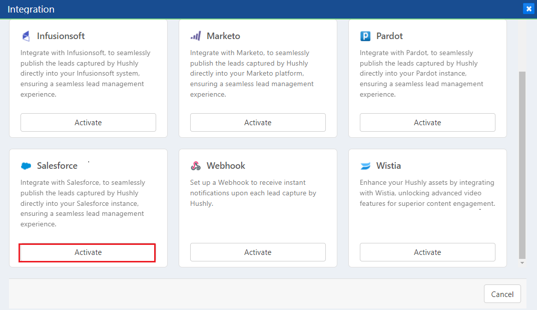This screenshot has width=537, height=310.
Task: Click the Pardot card title
Action: 389,36
